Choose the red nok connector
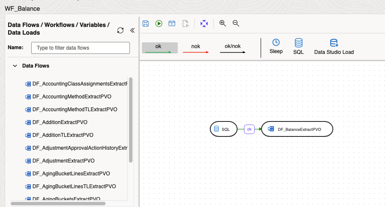This screenshot has width=385, height=207. pos(196,48)
